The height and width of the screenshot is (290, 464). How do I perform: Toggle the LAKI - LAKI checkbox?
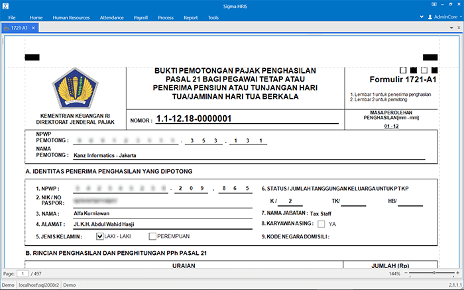pyautogui.click(x=99, y=236)
